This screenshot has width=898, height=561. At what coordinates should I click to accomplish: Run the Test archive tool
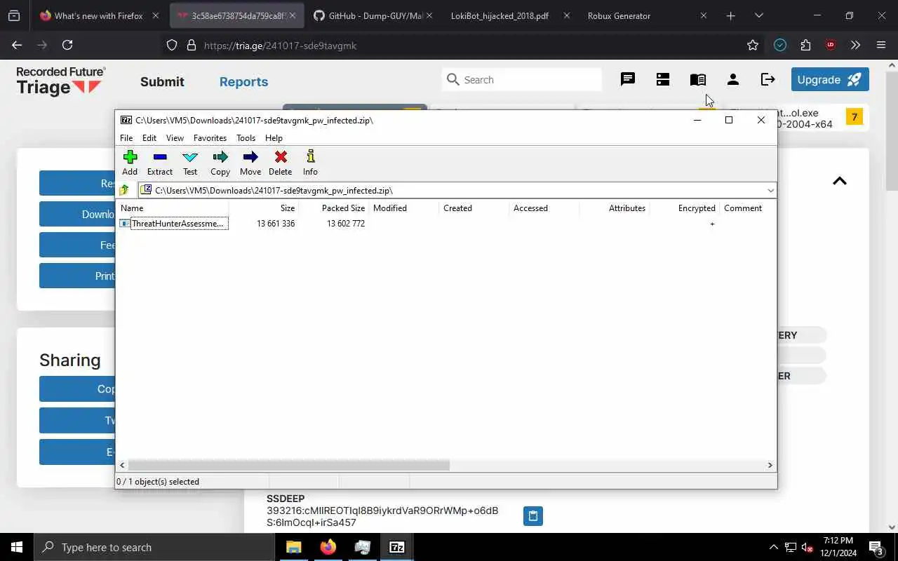coord(190,163)
